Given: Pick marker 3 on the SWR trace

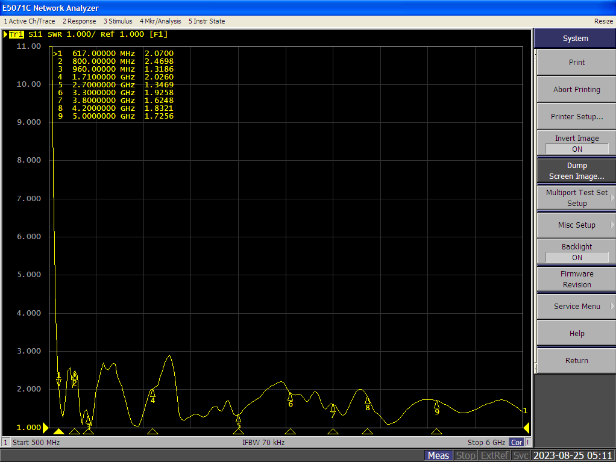Looking at the screenshot, I should pyautogui.click(x=89, y=420).
